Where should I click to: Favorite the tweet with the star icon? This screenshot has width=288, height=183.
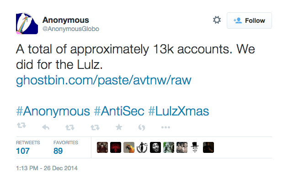coord(118,127)
